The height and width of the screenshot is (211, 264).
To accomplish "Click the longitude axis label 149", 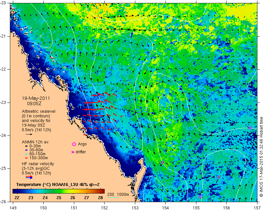I will (13, 208).
